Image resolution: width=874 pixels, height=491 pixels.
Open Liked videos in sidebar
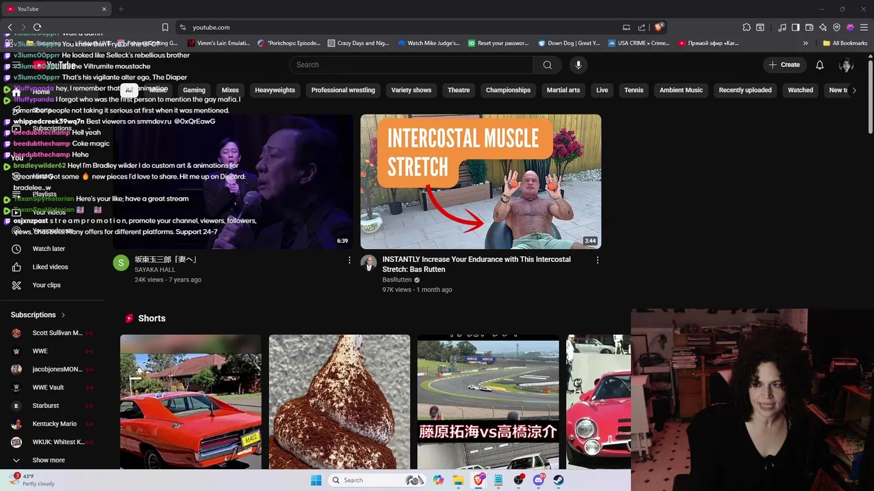[50, 267]
